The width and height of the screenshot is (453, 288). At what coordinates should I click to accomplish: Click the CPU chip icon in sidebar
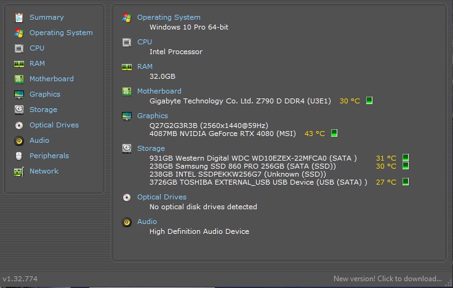coord(19,48)
